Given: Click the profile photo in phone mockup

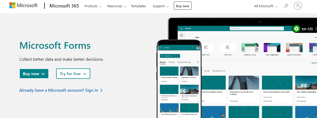Looking at the screenshot, I should click(198, 48).
